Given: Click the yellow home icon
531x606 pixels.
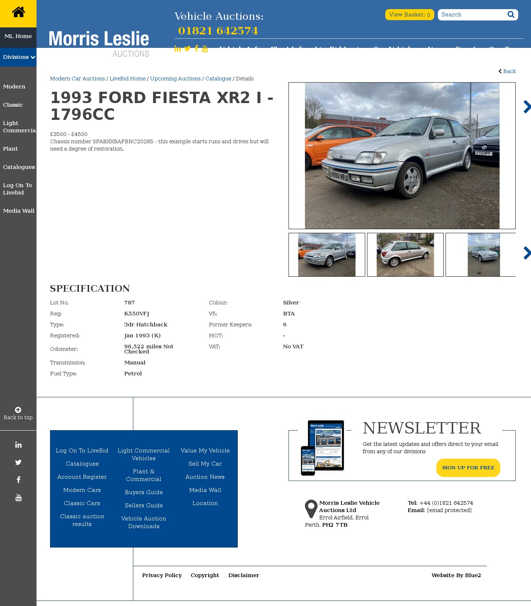Looking at the screenshot, I should click(18, 12).
